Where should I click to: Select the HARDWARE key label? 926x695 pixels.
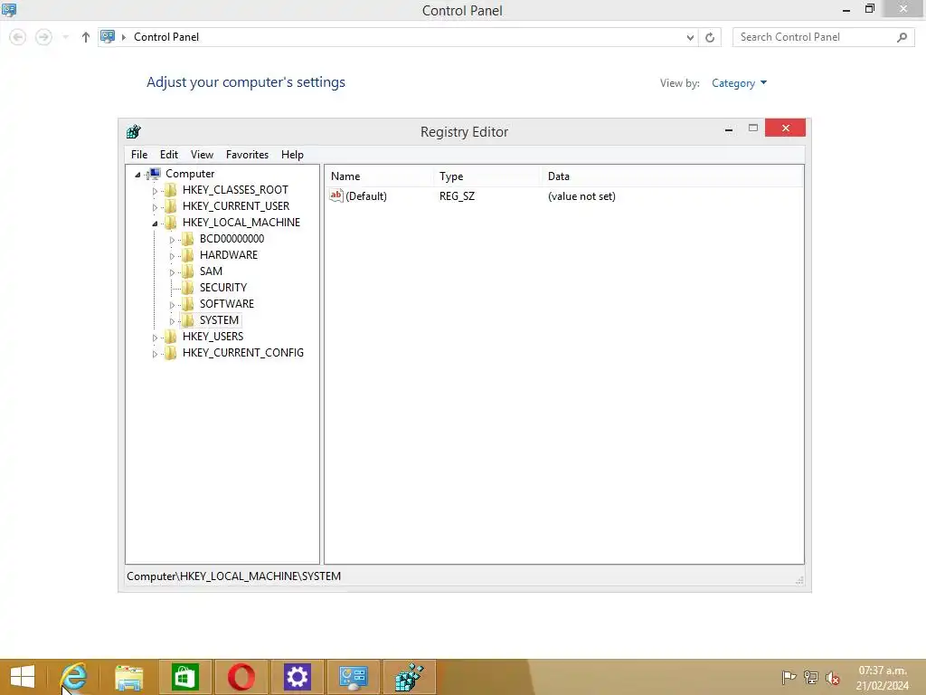click(229, 254)
